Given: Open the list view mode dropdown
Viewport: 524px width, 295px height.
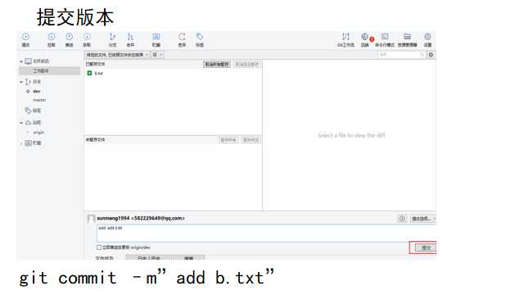Looking at the screenshot, I should click(157, 55).
